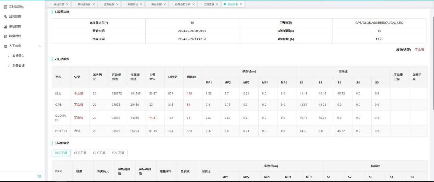Click the 数据质检 sidebar icon
The width and height of the screenshot is (434, 182).
click(5, 36)
